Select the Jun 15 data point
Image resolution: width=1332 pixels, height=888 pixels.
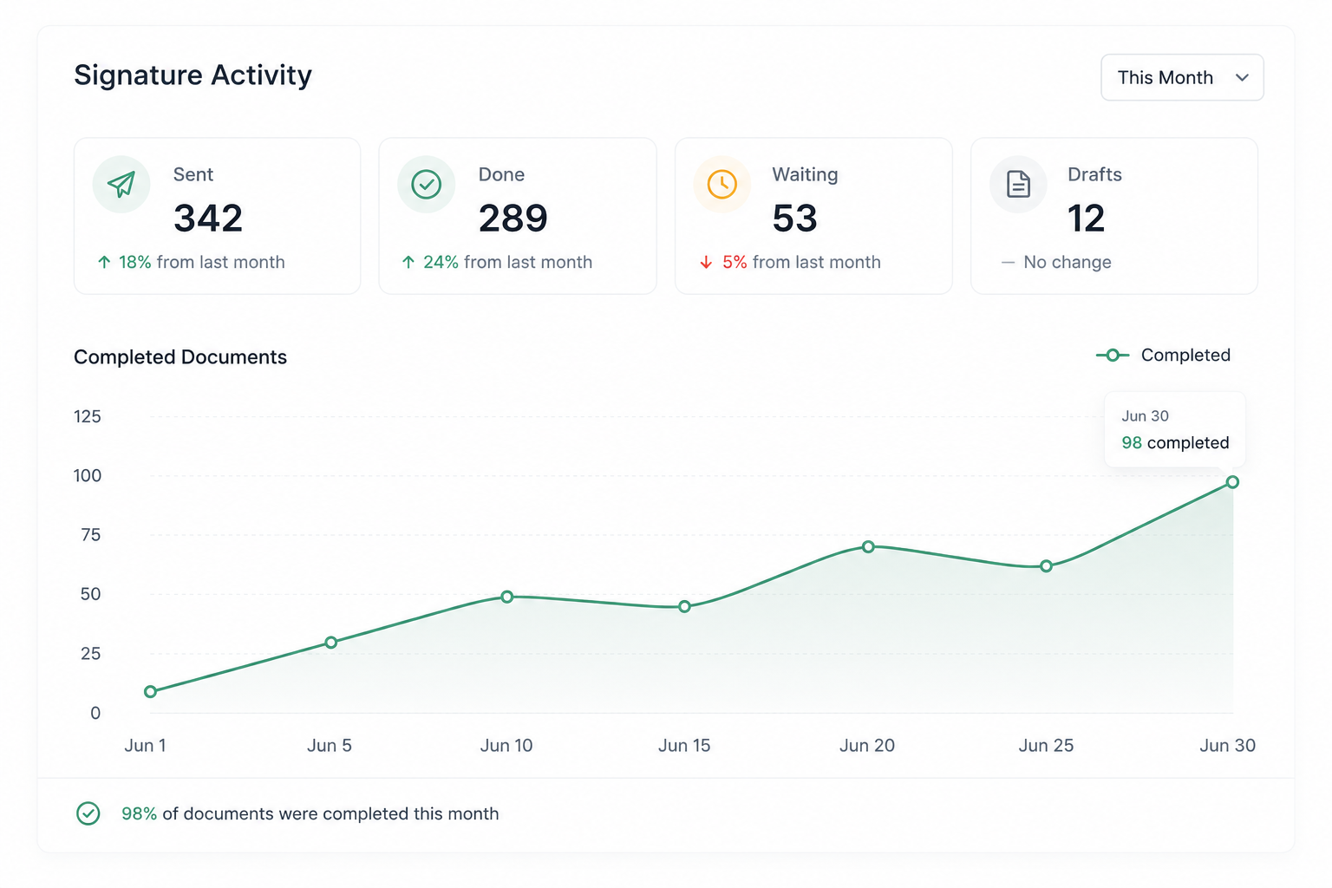click(x=685, y=607)
